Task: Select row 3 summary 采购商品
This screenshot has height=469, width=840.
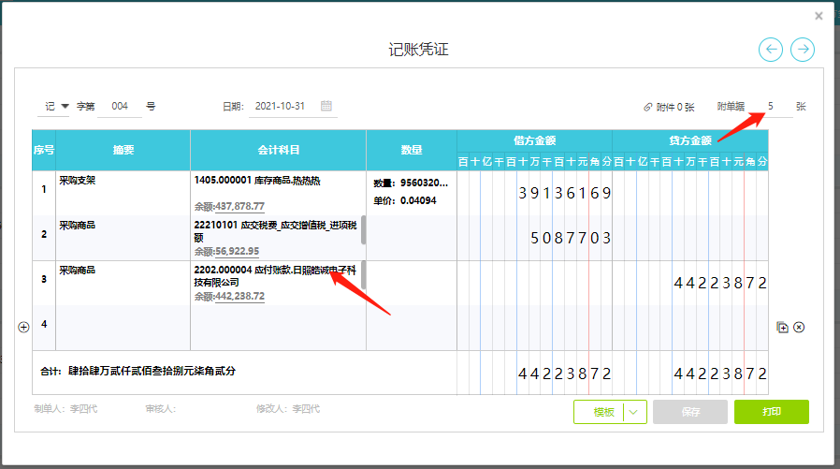Action: click(x=123, y=283)
